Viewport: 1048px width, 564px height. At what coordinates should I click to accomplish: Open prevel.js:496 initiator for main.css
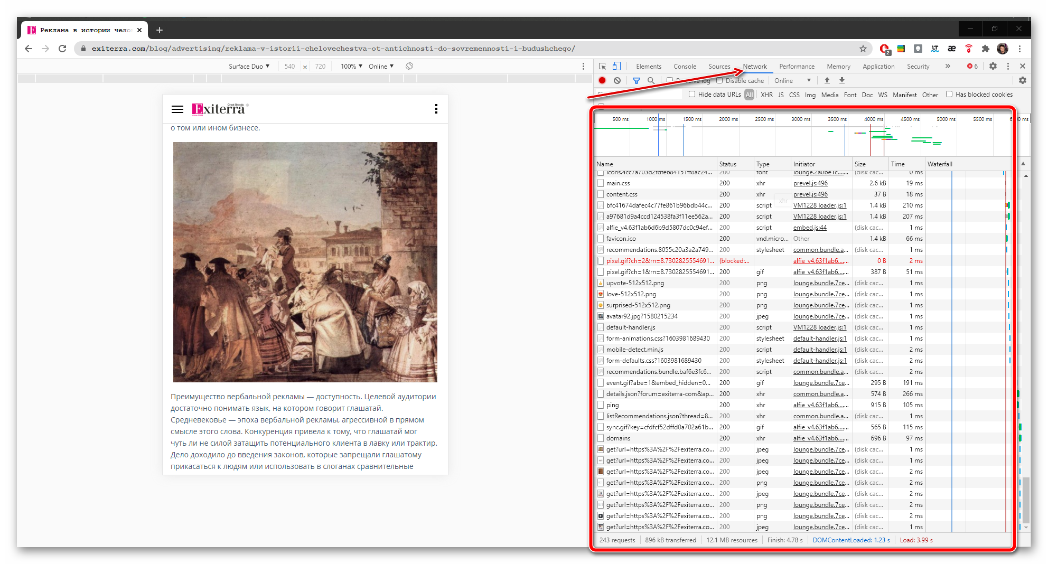click(x=810, y=183)
